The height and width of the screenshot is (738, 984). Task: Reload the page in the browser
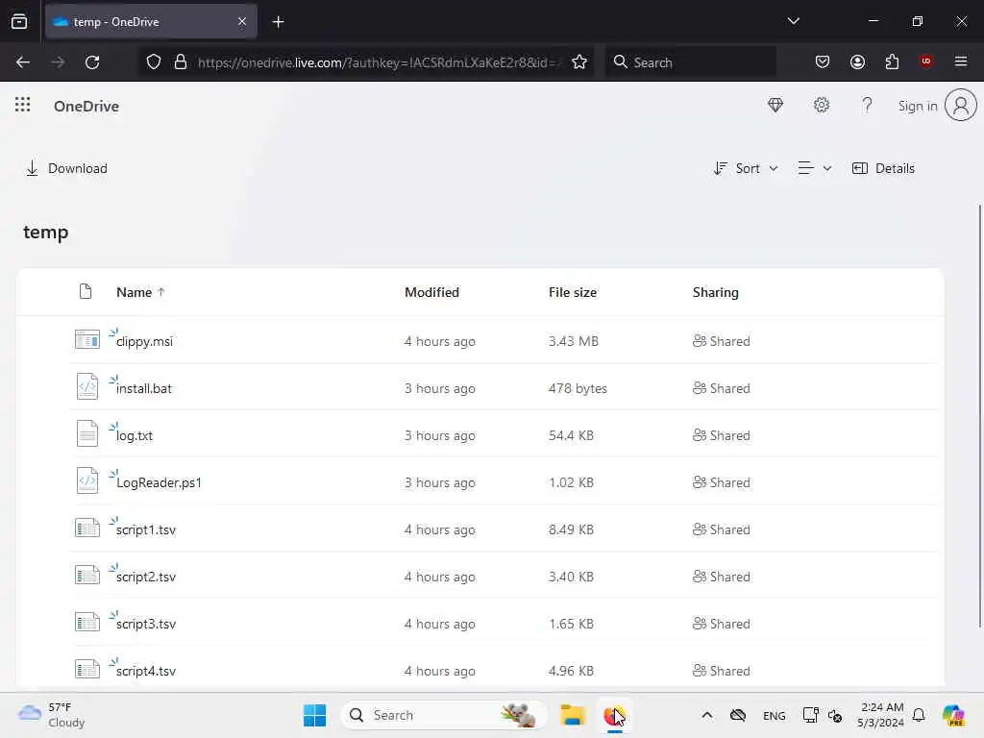coord(92,62)
